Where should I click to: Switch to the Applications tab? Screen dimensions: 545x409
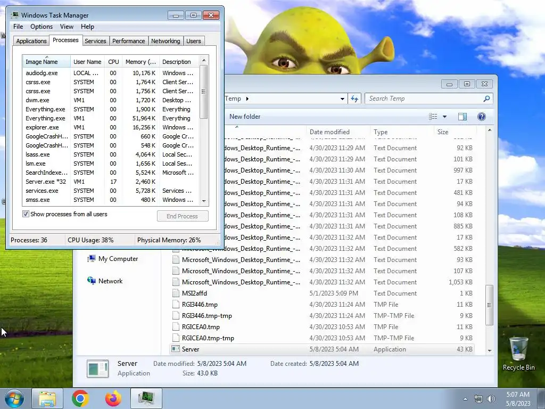(31, 41)
